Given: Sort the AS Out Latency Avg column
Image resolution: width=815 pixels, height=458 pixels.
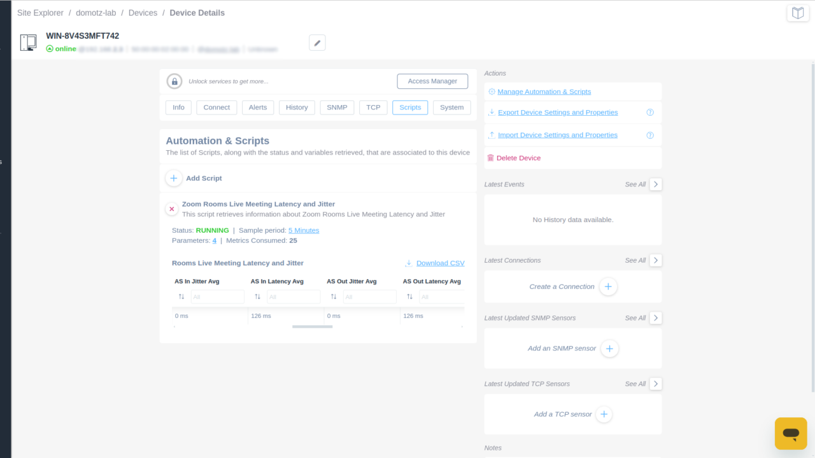Looking at the screenshot, I should [x=409, y=296].
